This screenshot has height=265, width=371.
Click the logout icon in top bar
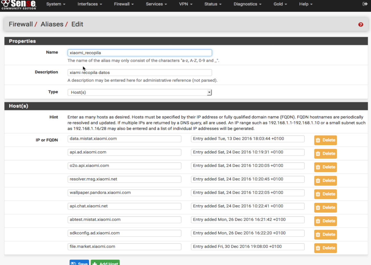click(365, 4)
